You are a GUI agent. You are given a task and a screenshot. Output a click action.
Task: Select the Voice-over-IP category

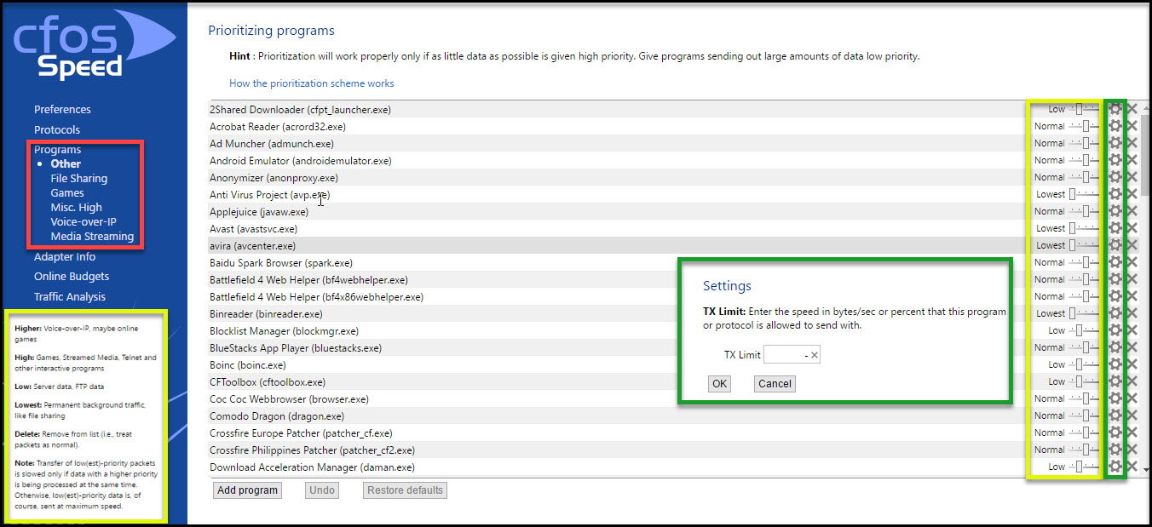(84, 221)
